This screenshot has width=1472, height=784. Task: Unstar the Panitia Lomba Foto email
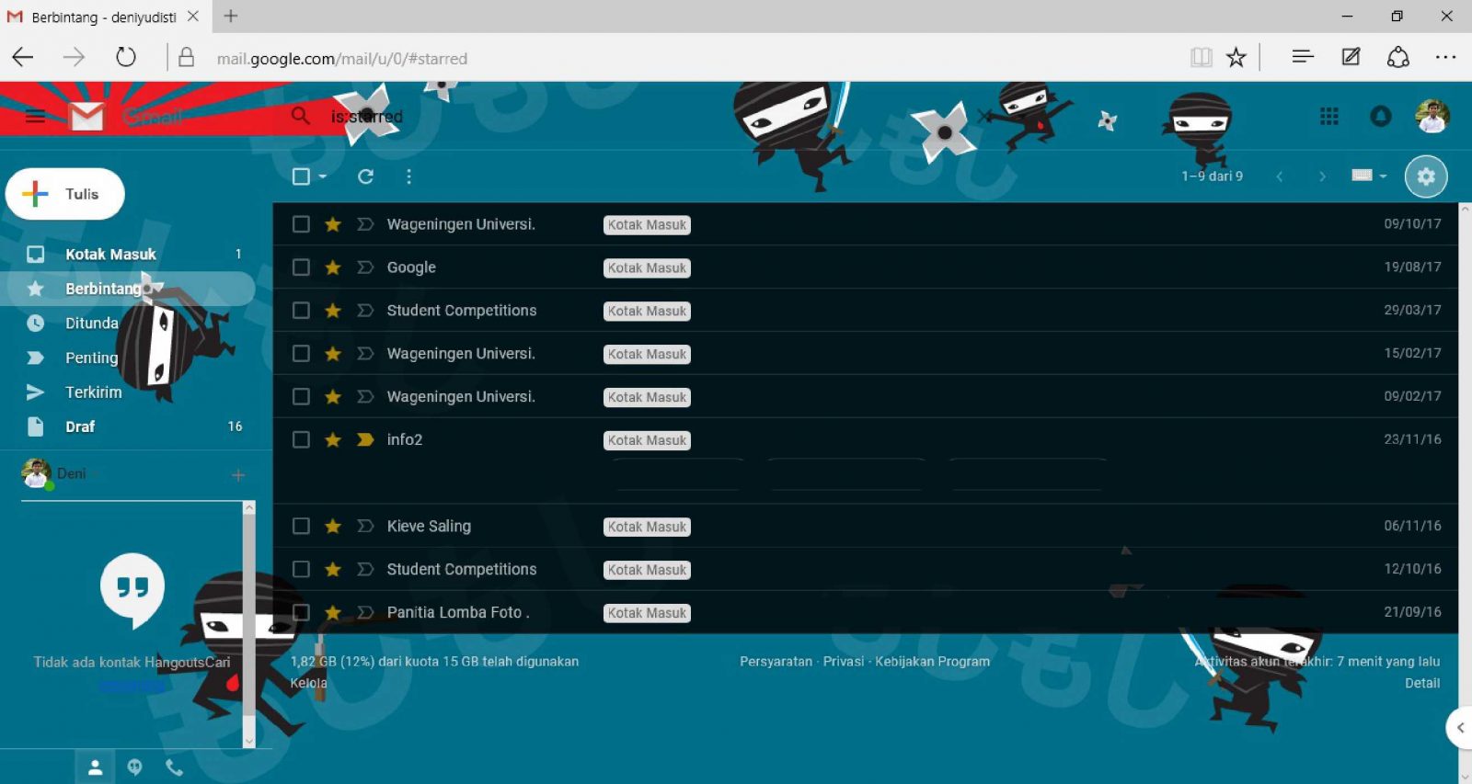[333, 613]
